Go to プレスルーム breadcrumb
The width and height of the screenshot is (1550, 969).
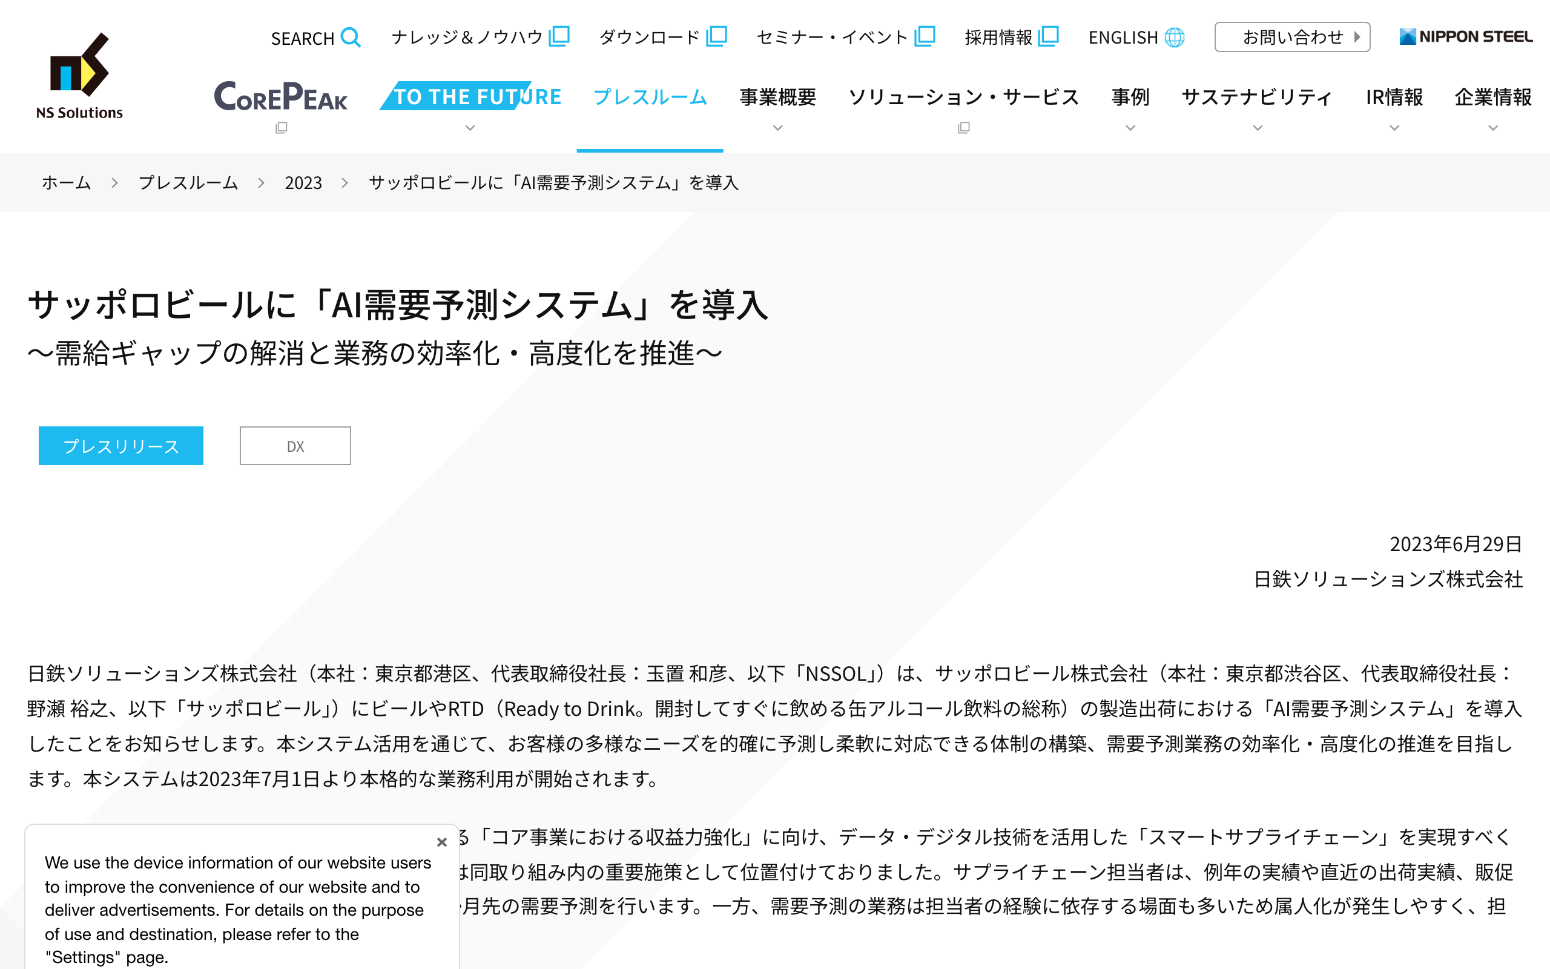(188, 183)
